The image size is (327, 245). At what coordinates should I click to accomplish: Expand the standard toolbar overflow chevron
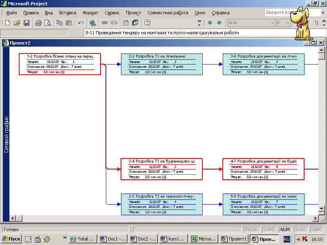(199, 22)
